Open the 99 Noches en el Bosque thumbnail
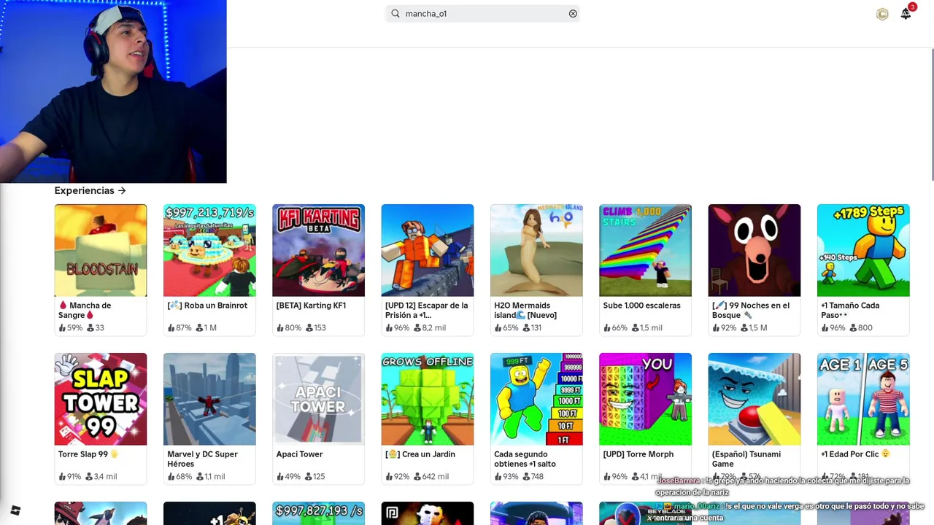This screenshot has height=525, width=934. click(754, 250)
